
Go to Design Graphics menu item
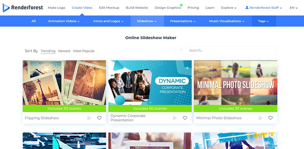pos(168,8)
